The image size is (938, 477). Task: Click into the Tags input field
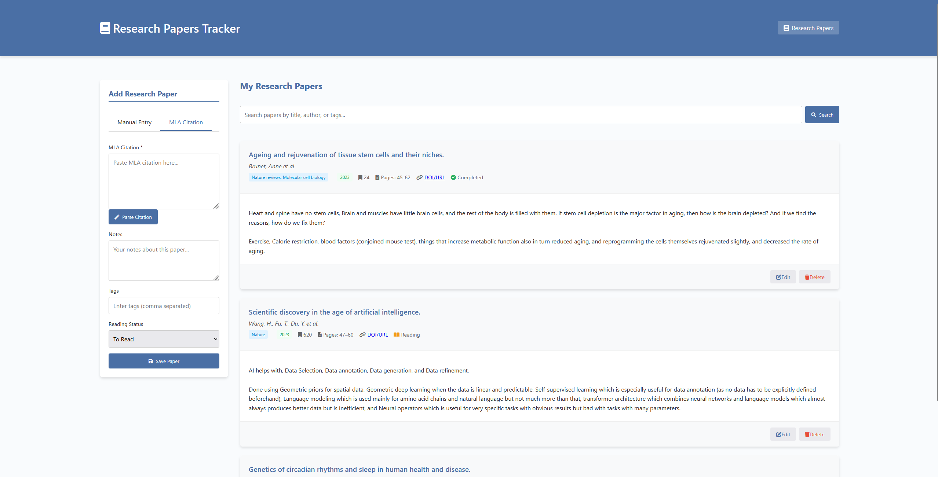click(x=164, y=306)
